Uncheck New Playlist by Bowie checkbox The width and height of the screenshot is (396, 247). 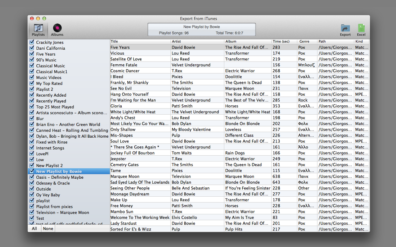32,171
